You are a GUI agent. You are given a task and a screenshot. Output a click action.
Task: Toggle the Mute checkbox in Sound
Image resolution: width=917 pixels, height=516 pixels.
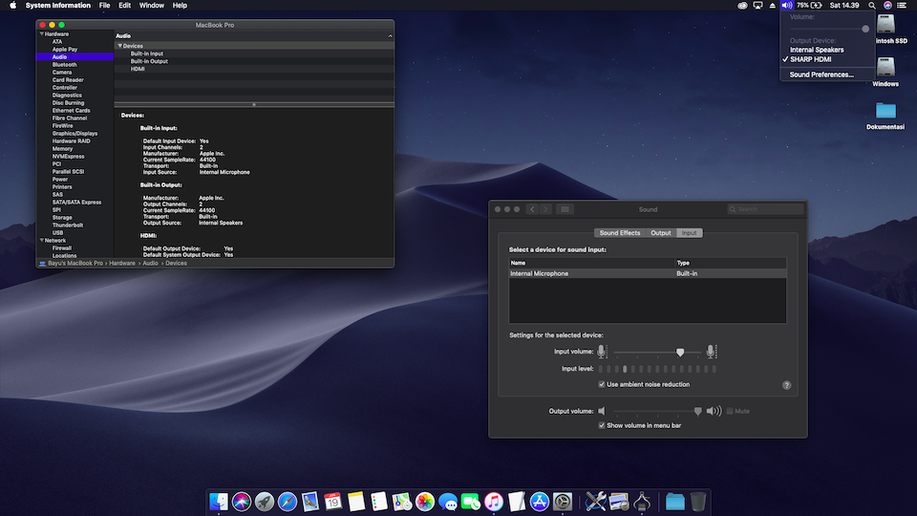tap(730, 411)
